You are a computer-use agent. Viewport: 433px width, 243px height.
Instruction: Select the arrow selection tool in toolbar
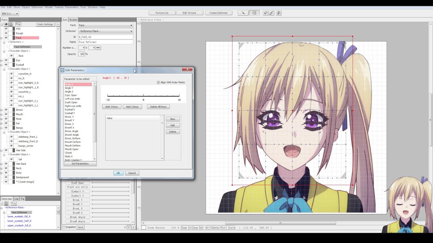pyautogui.click(x=243, y=13)
